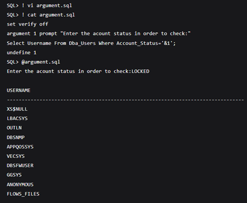Select the GGSYS result row
Screen dimensions: 247x203
click(x=14, y=175)
